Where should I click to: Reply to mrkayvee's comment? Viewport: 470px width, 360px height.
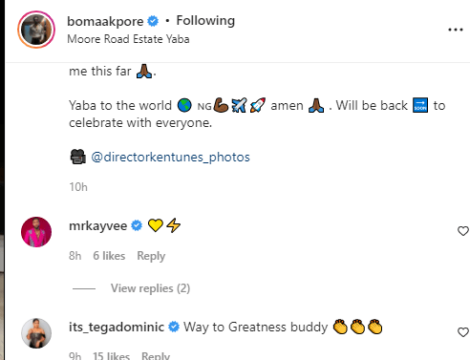pyautogui.click(x=151, y=256)
